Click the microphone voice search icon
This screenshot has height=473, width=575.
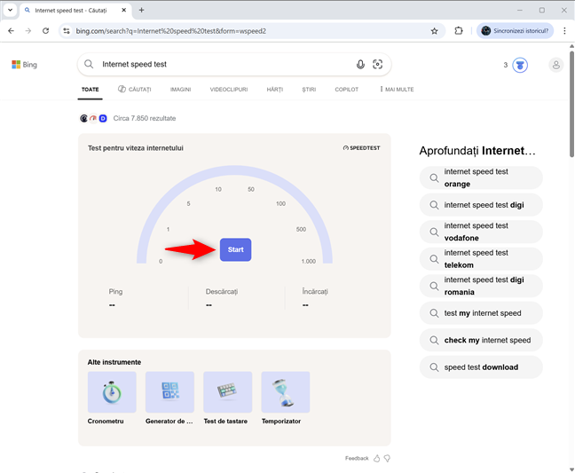(x=360, y=65)
